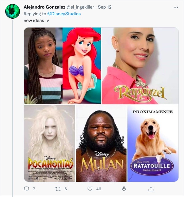Viewport: 184px width, 197px height.
Task: Click the downward arrow downvote icon
Action: point(124,189)
